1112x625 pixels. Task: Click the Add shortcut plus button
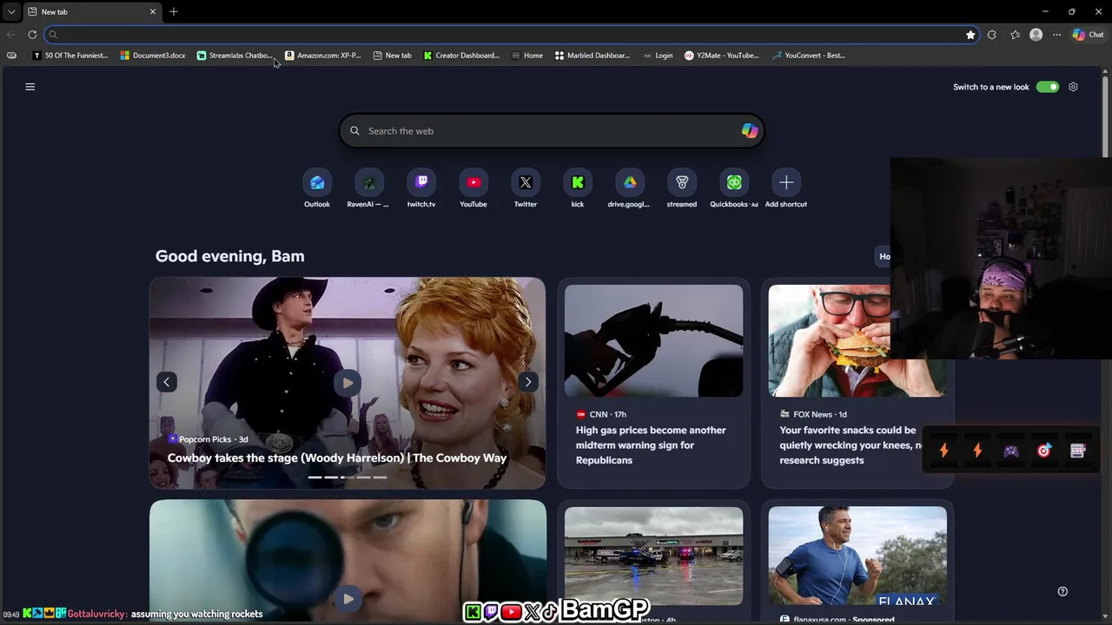(786, 182)
